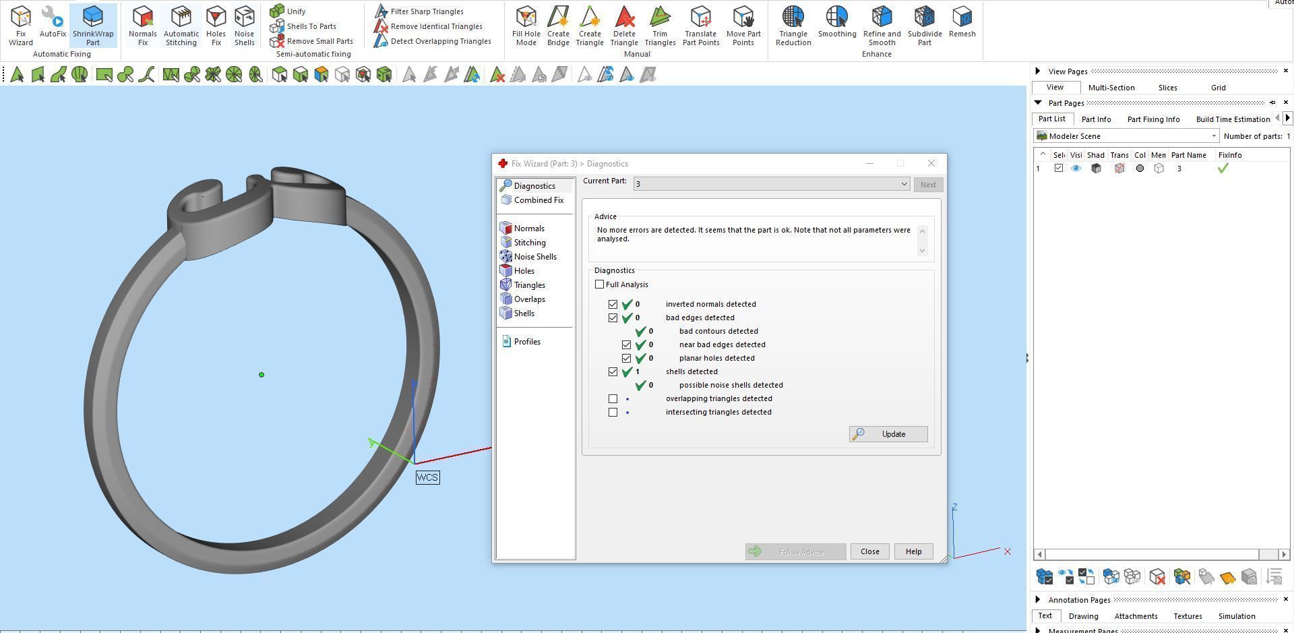Image resolution: width=1294 pixels, height=633 pixels.
Task: Run the AutoFix tool
Action: [x=53, y=22]
